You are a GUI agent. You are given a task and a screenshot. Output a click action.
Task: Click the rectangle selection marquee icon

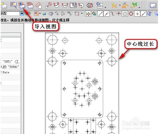click(77, 14)
